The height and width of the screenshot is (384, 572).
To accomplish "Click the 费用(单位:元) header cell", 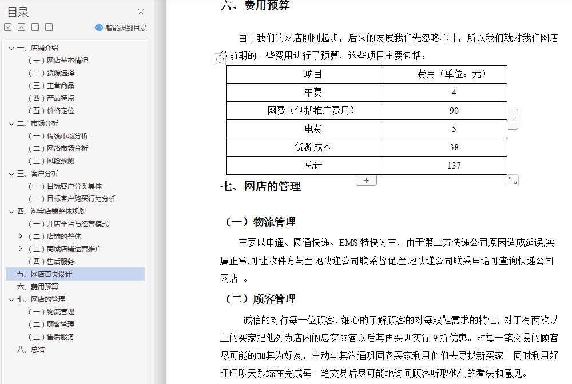I will (x=445, y=74).
